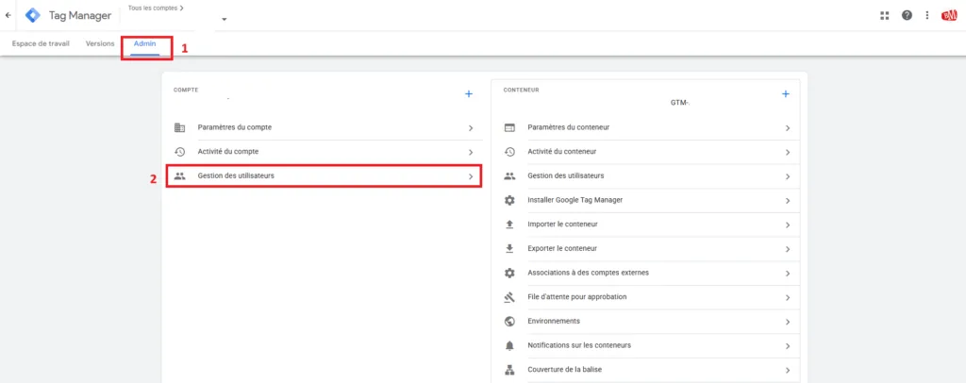
Task: Expand chevron of Paramètres du conteneur
Action: click(x=788, y=128)
